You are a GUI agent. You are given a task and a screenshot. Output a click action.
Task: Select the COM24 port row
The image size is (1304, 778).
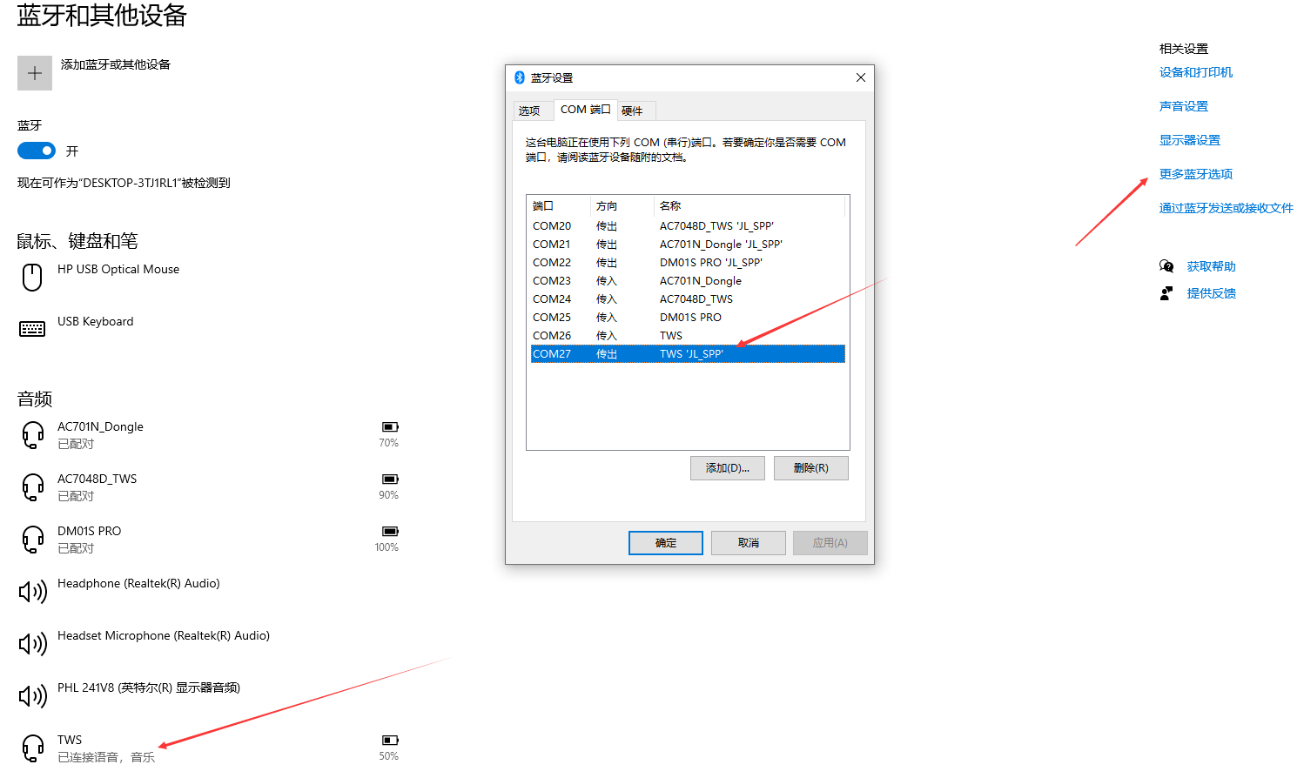(x=688, y=299)
